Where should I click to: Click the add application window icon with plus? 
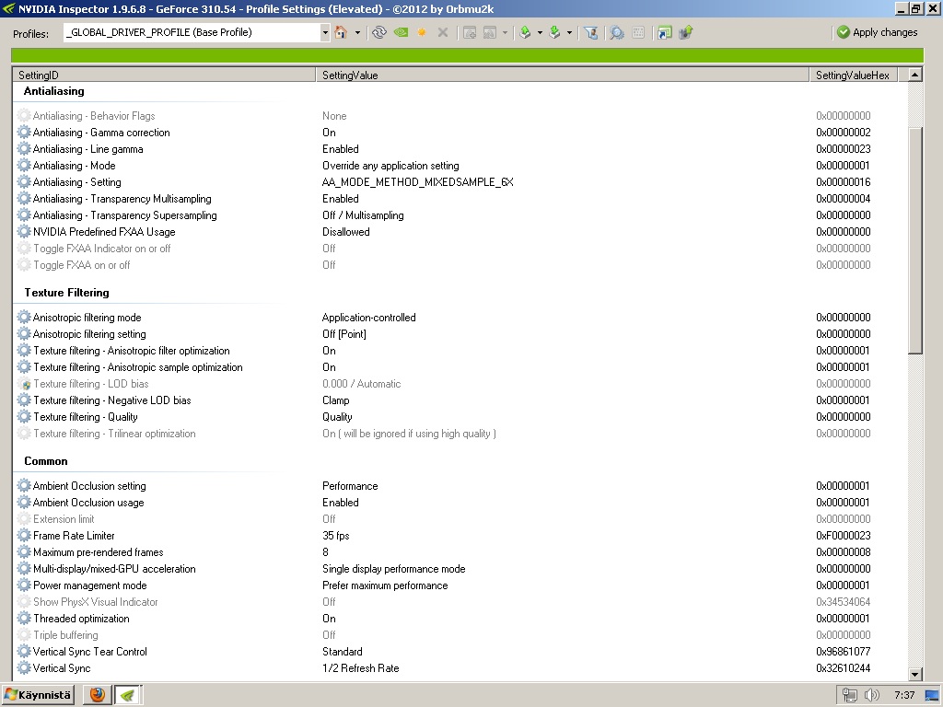tap(470, 32)
